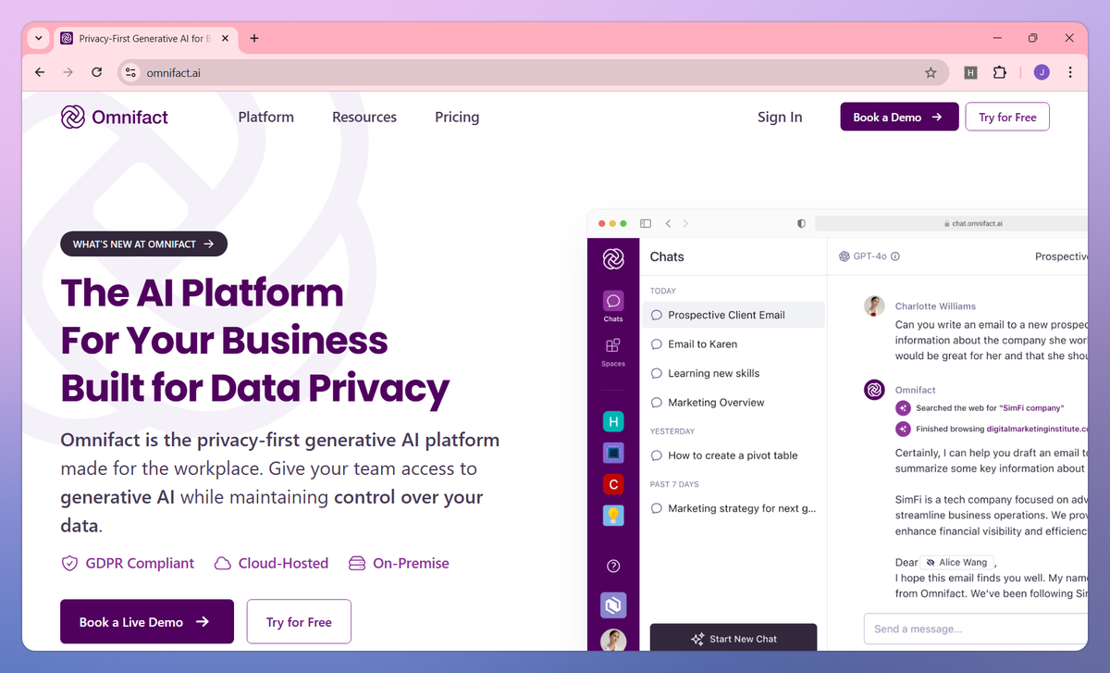
Task: Go back with the browser back arrow
Action: (39, 72)
